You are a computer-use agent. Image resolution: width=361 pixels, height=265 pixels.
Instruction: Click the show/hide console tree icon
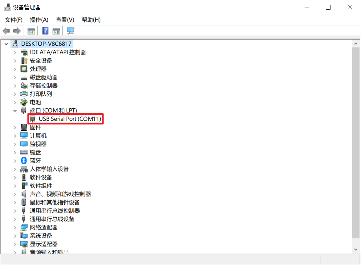point(31,31)
